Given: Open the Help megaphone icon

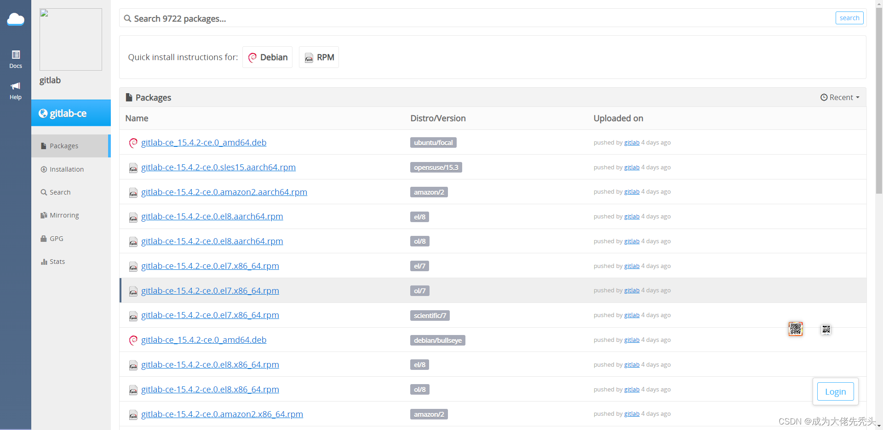Looking at the screenshot, I should point(16,90).
